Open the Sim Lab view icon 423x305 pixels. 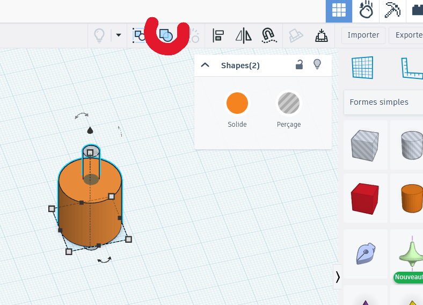pyautogui.click(x=366, y=10)
